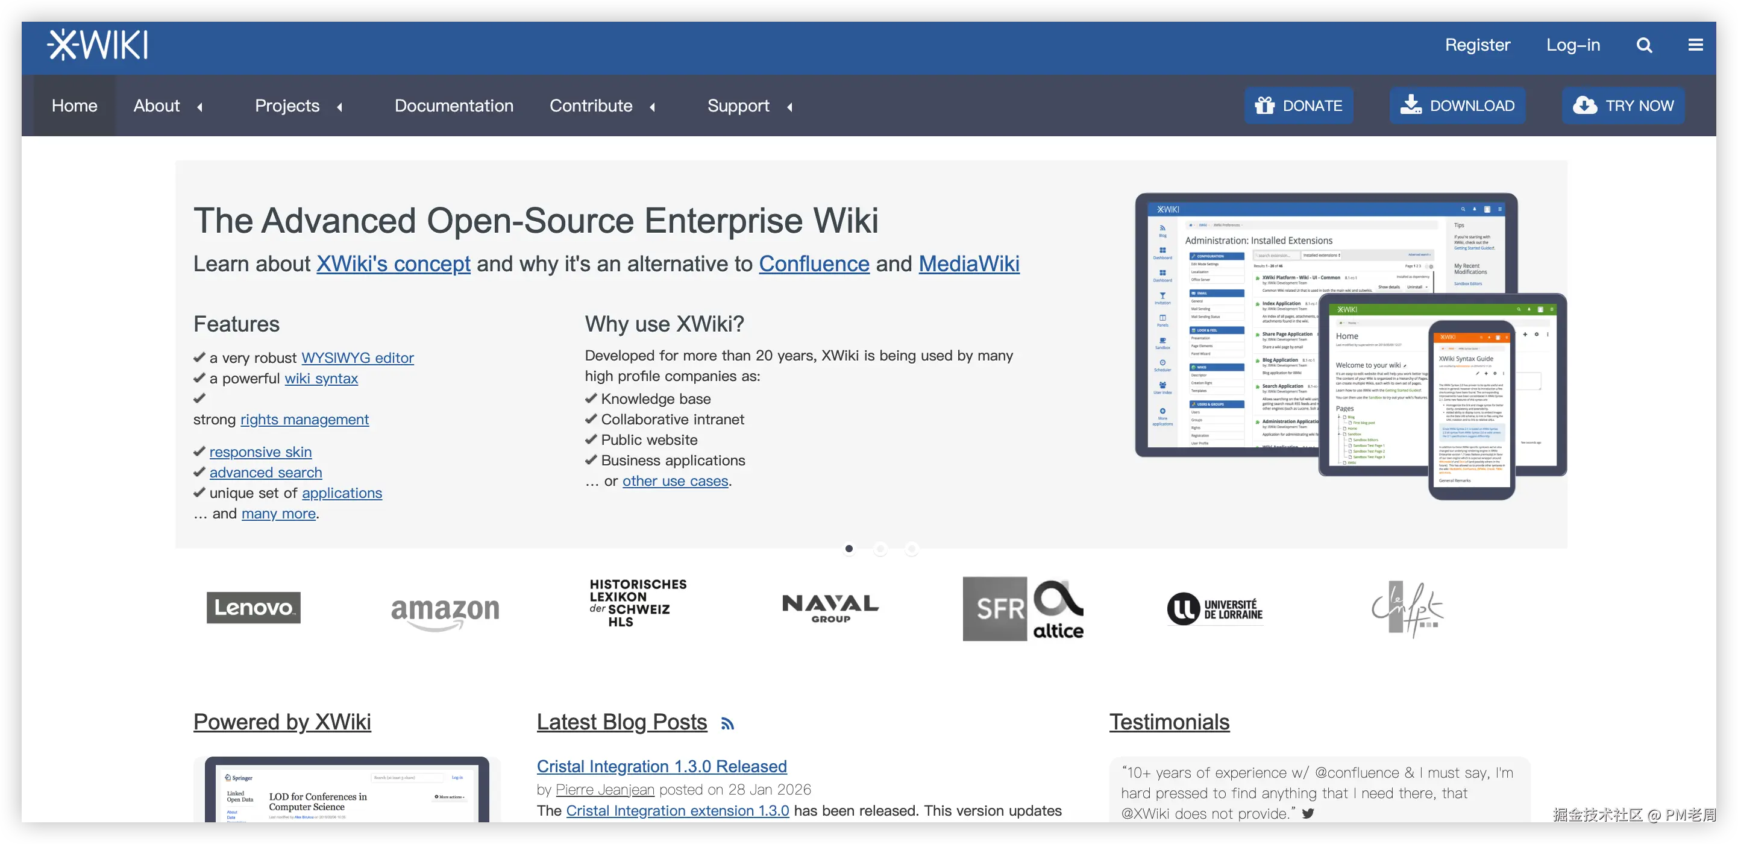Click the Amazon logo

(445, 611)
